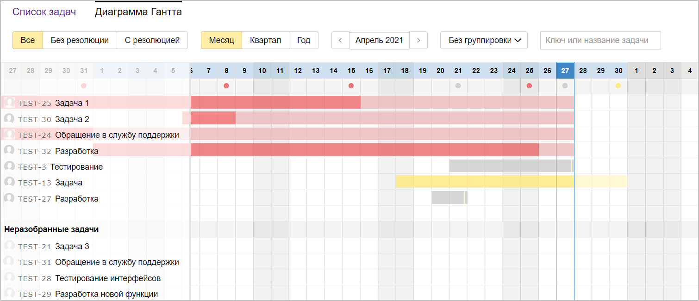The image size is (699, 301).
Task: Click the avatar icon next to TEST-28
Action: click(x=9, y=278)
